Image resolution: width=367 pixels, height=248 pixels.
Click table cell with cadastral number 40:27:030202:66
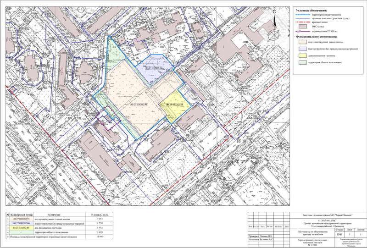click(21, 224)
